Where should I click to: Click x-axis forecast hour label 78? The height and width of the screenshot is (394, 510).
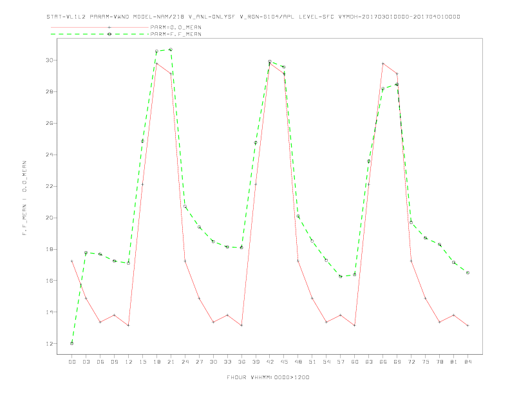[439, 362]
